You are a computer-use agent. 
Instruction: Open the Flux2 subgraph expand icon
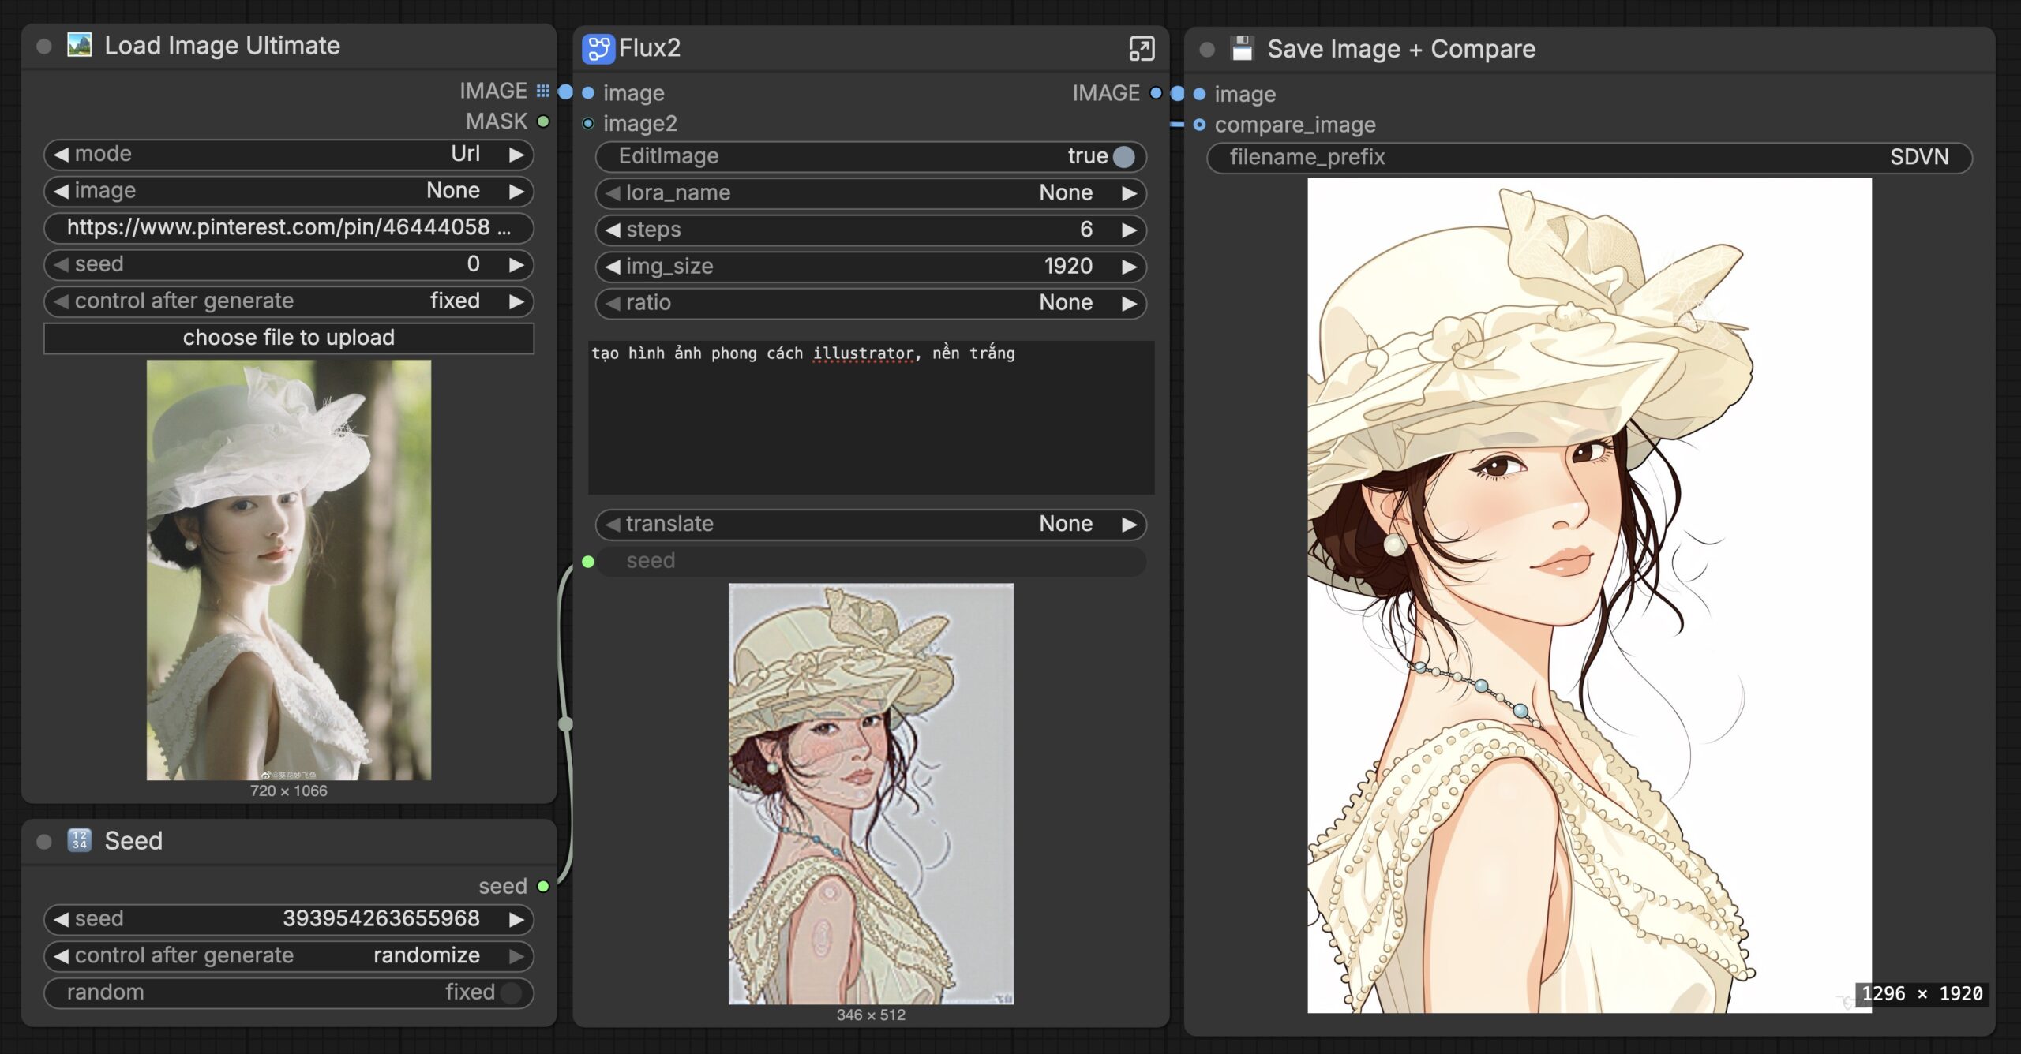(1142, 48)
